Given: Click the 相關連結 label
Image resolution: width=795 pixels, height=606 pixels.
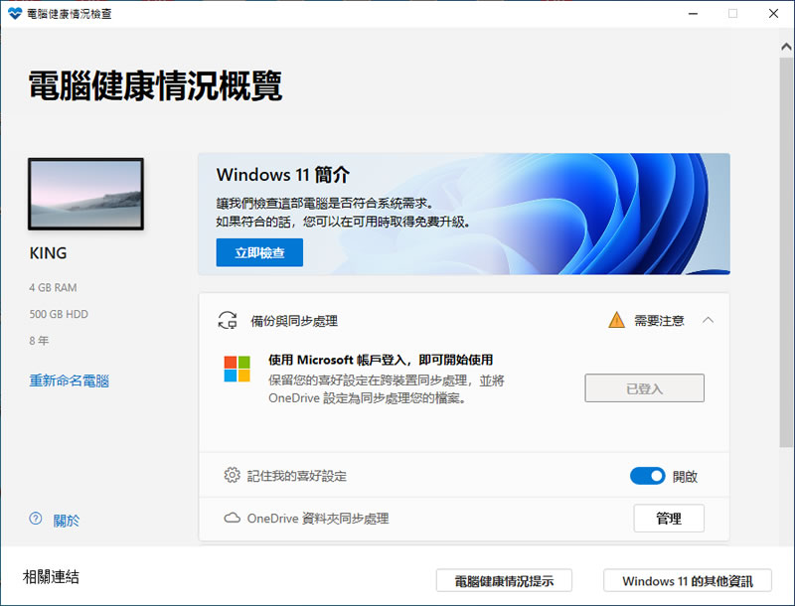Looking at the screenshot, I should tap(51, 576).
